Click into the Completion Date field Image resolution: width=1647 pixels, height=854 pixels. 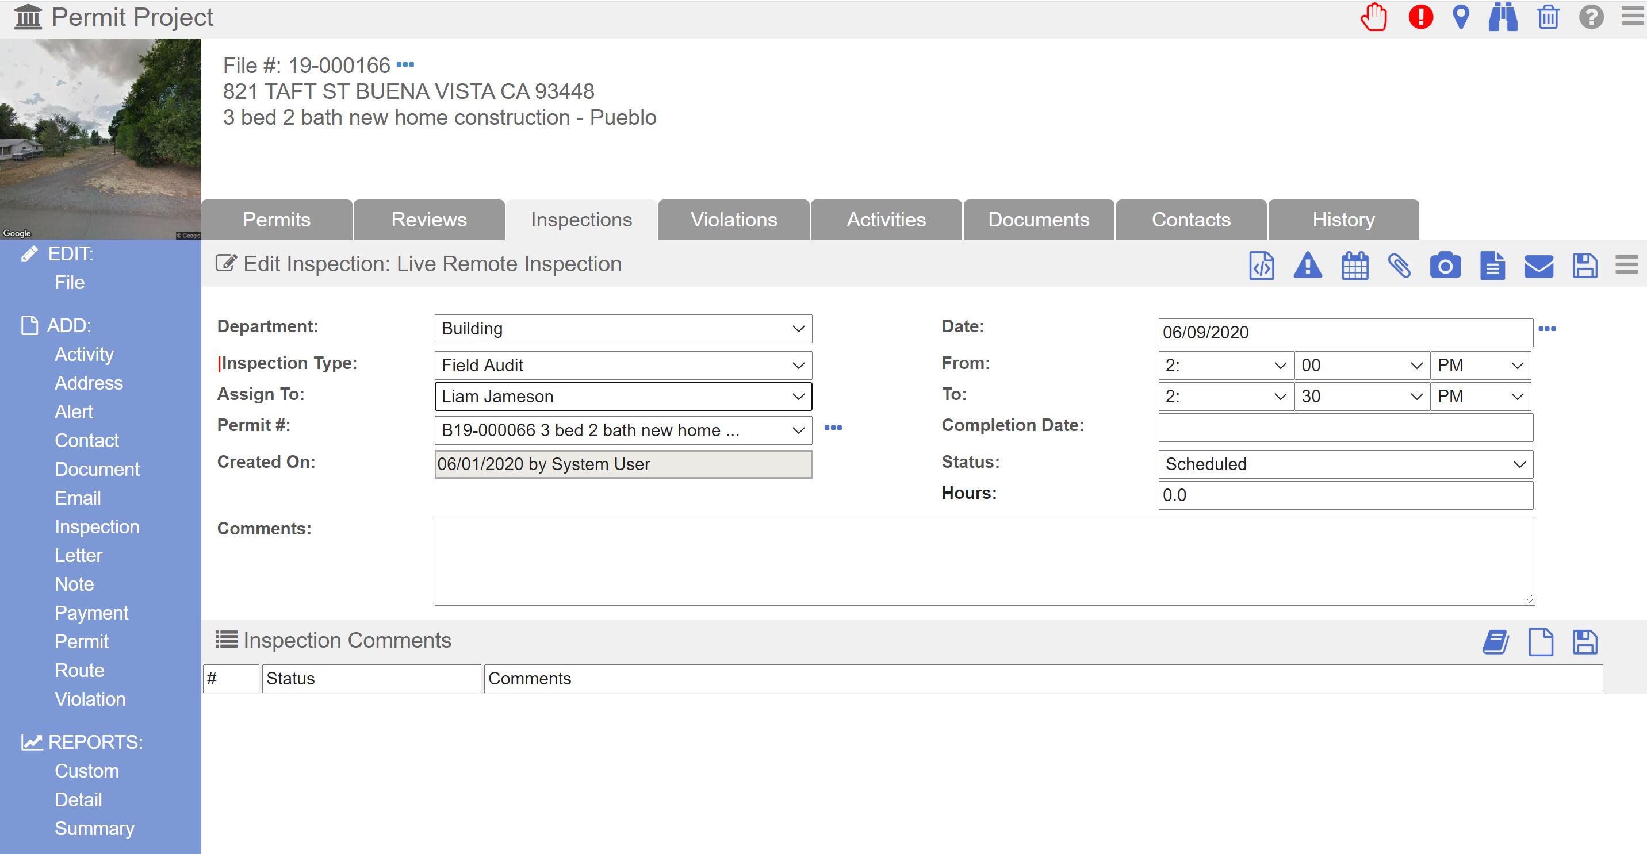click(x=1345, y=428)
